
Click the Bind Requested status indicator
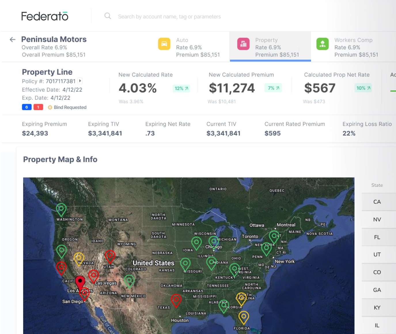pyautogui.click(x=67, y=107)
